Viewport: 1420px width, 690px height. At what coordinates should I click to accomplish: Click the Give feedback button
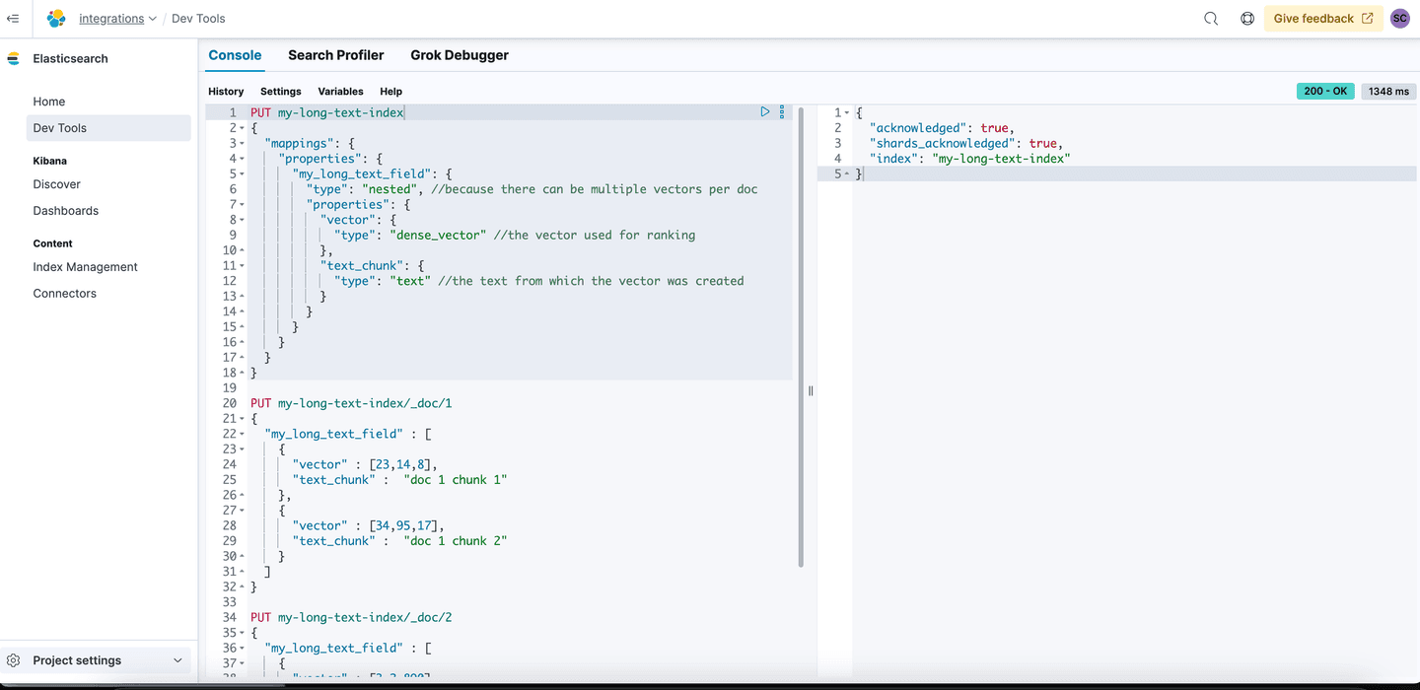[x=1322, y=19]
